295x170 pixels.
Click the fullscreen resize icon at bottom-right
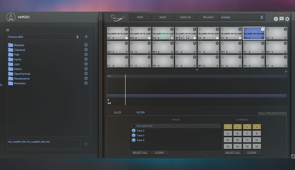pyautogui.click(x=293, y=157)
